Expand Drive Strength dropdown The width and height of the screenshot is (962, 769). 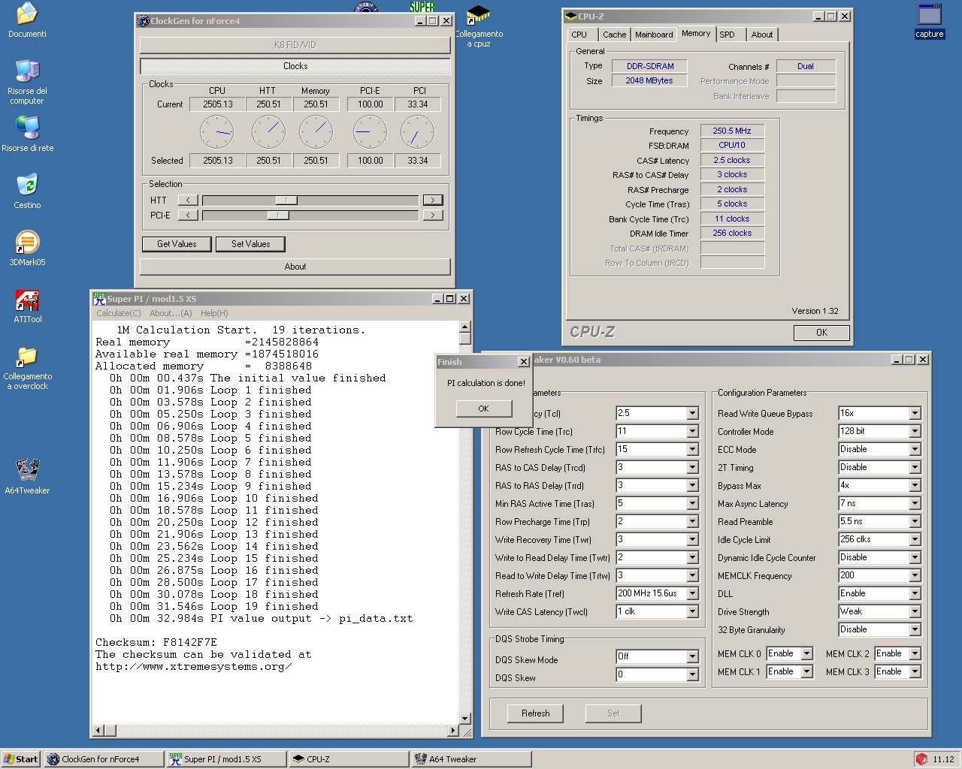click(915, 612)
